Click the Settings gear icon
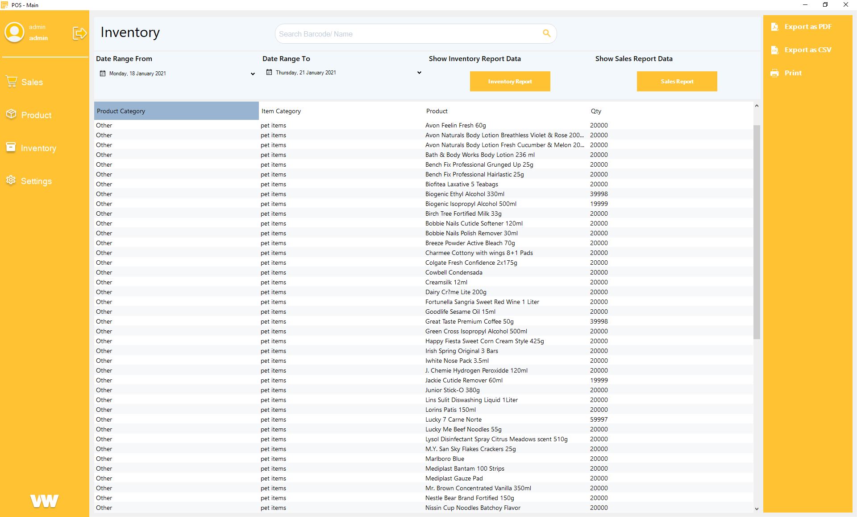This screenshot has width=857, height=517. pyautogui.click(x=11, y=181)
